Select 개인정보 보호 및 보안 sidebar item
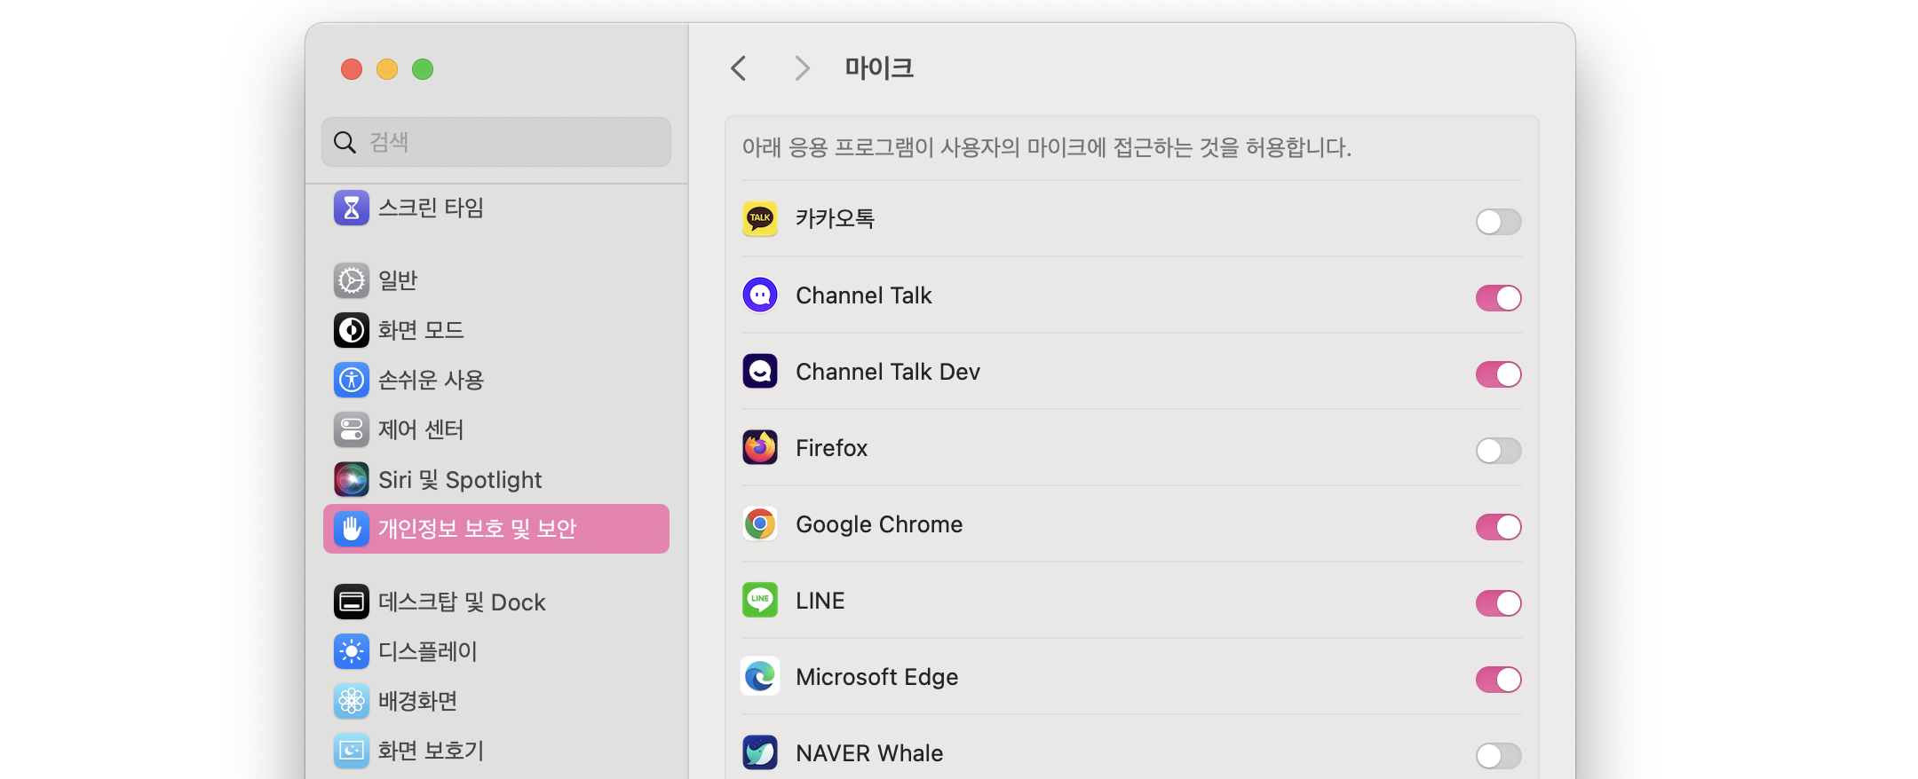1918x779 pixels. coord(496,529)
